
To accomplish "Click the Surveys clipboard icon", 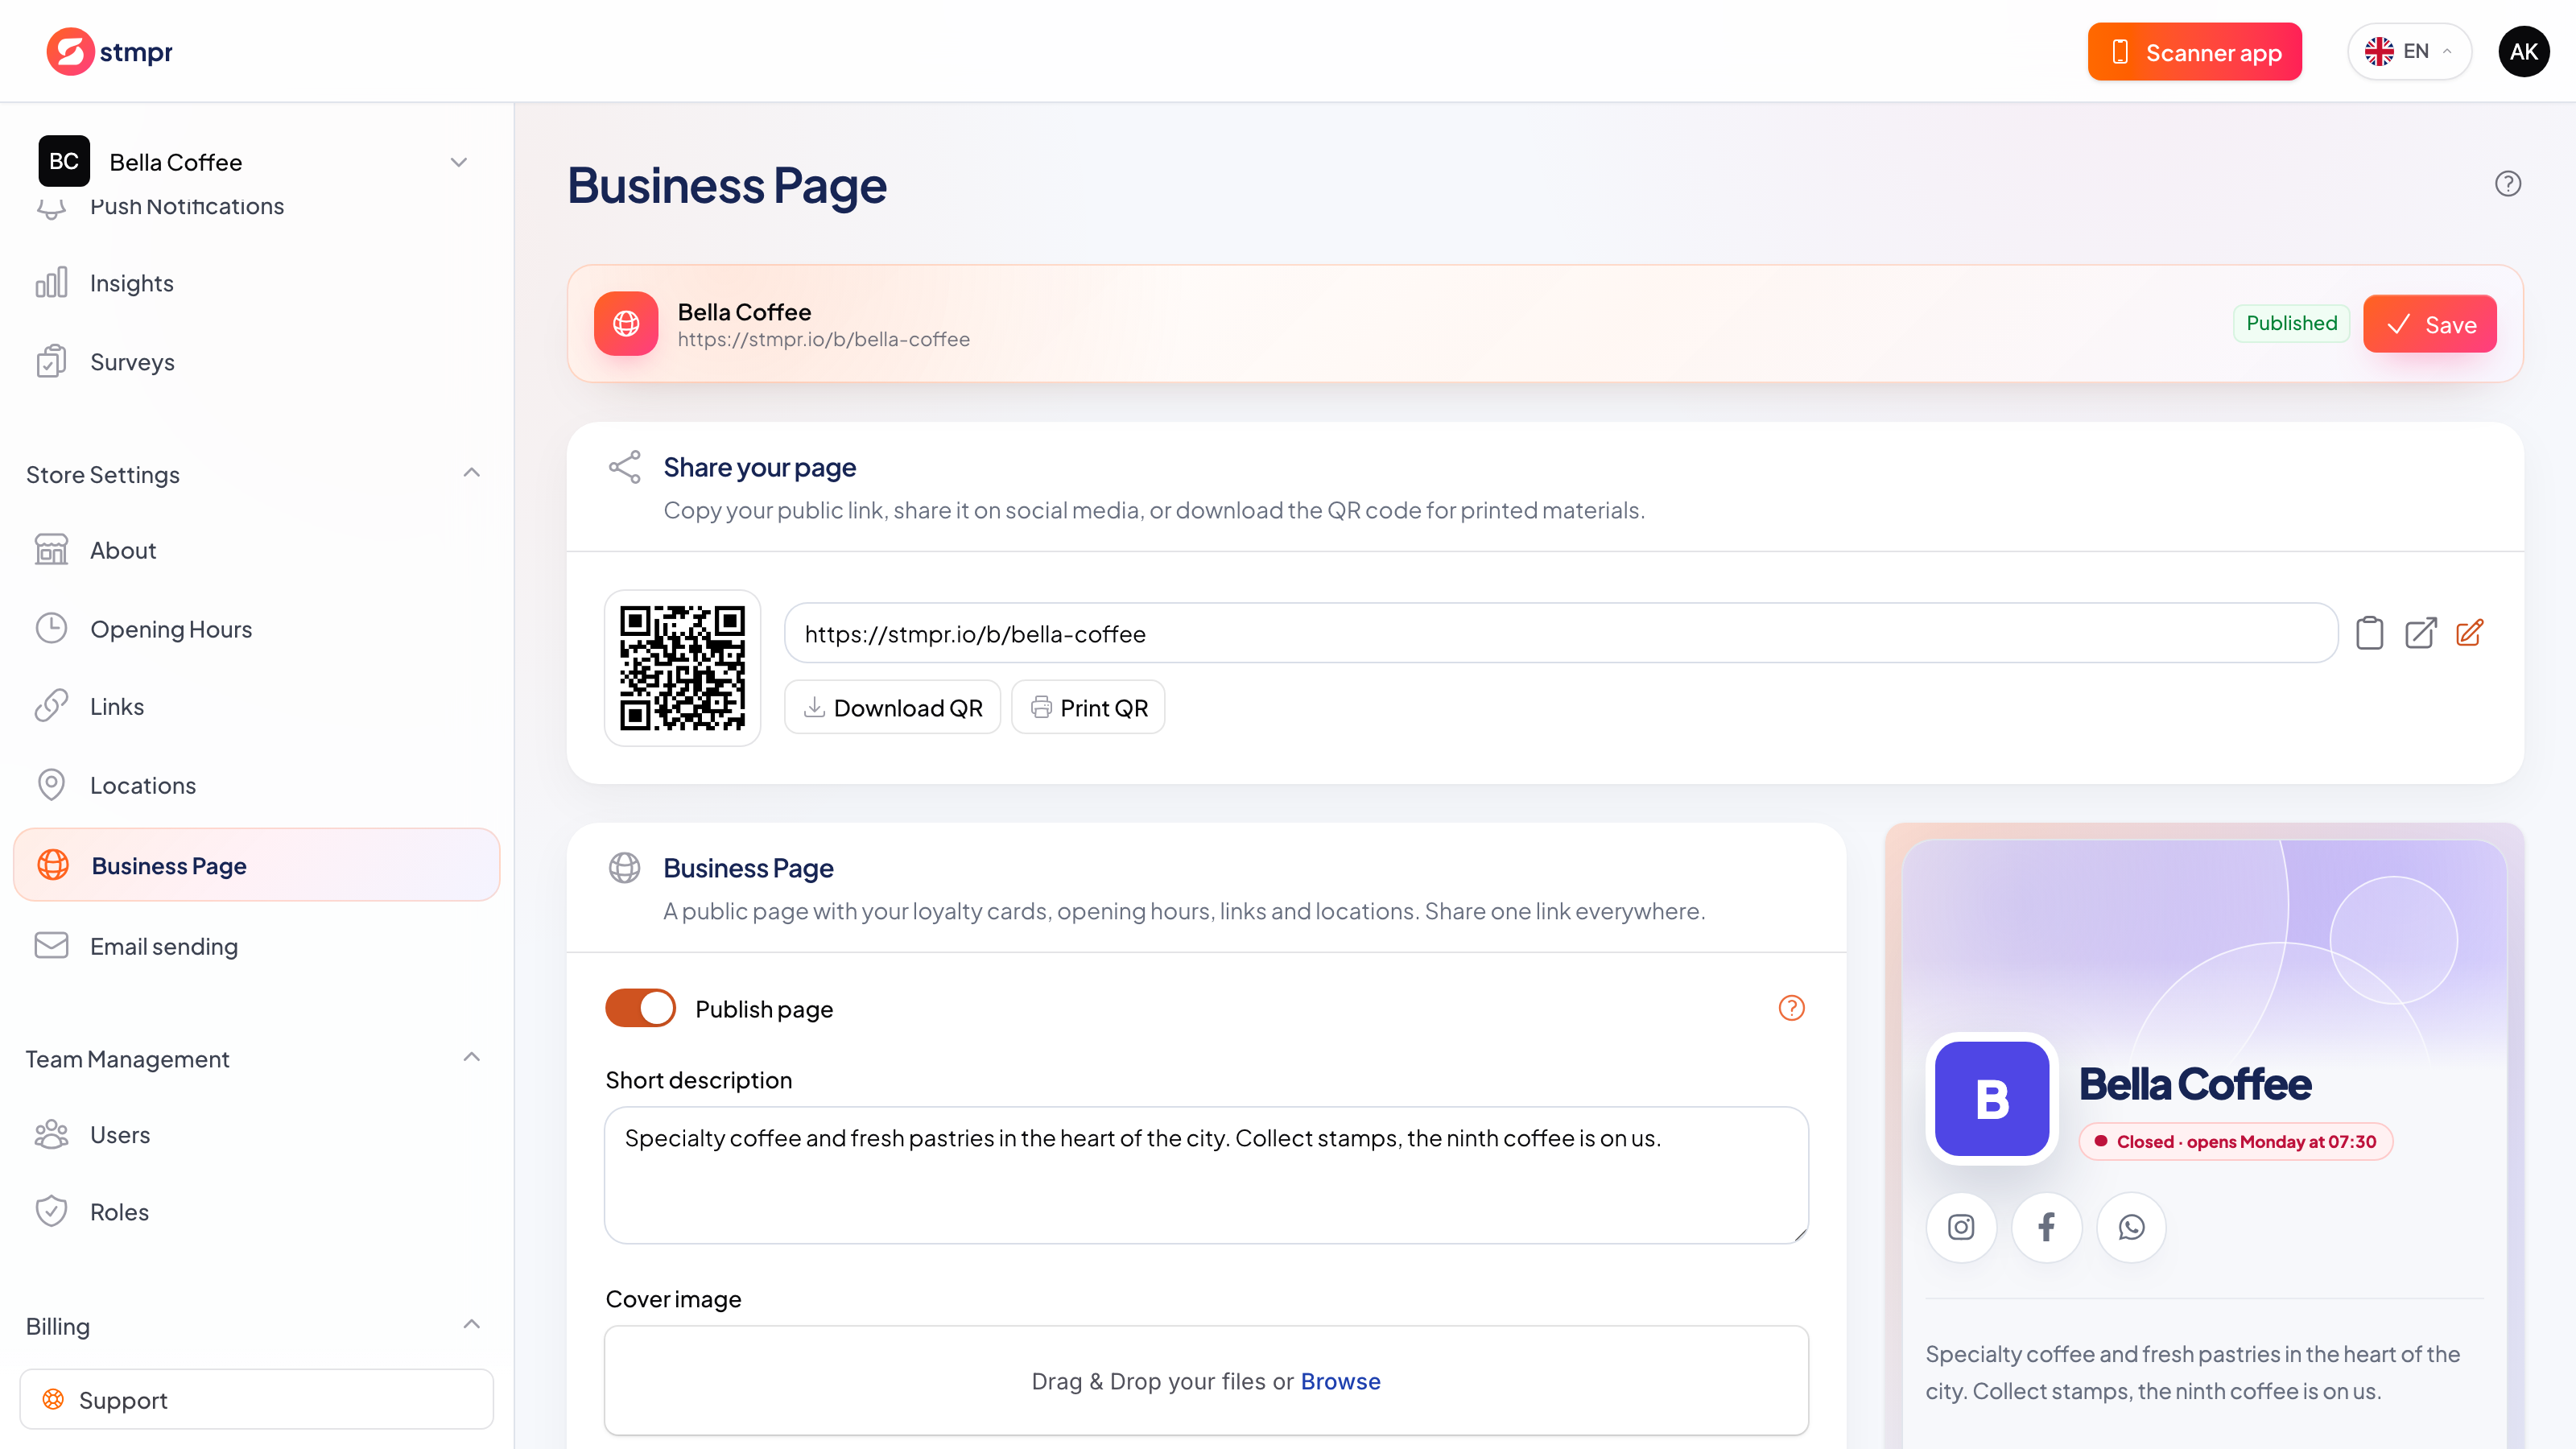I will [x=51, y=361].
